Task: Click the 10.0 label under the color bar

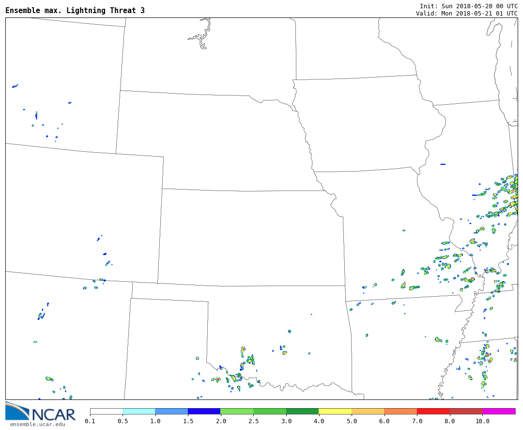Action: [482, 421]
